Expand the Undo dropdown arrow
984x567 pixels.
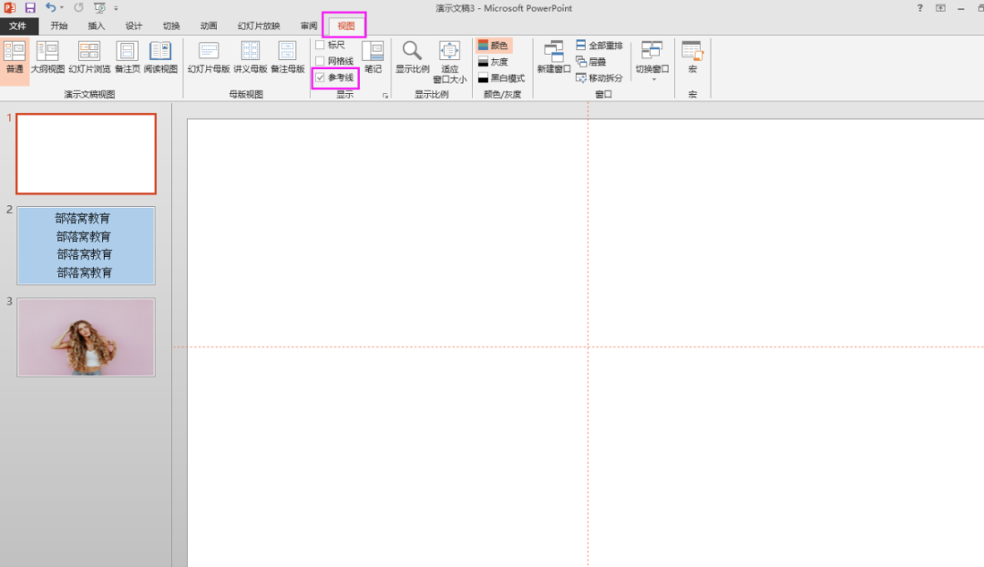point(62,8)
